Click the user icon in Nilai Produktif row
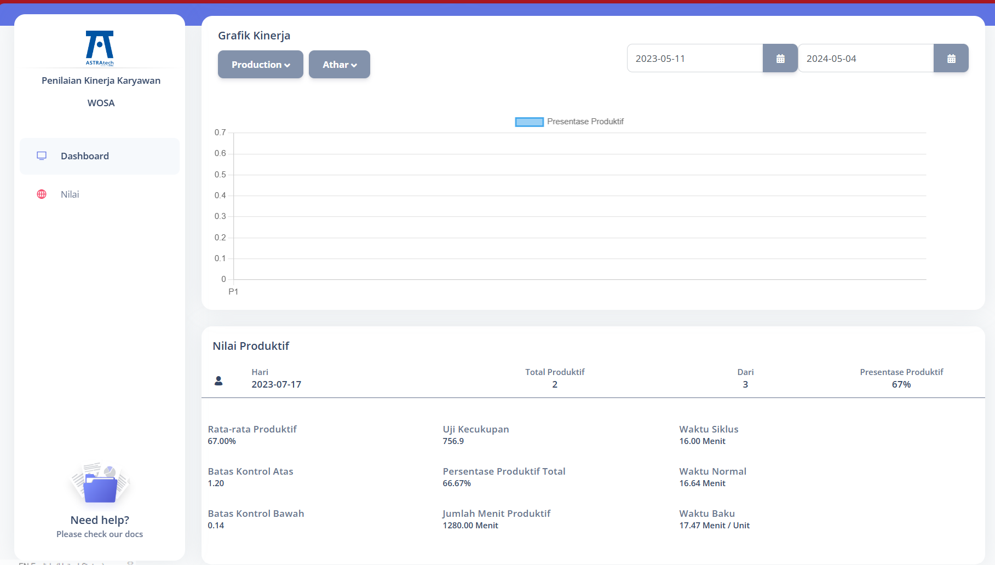The image size is (995, 565). [x=218, y=380]
